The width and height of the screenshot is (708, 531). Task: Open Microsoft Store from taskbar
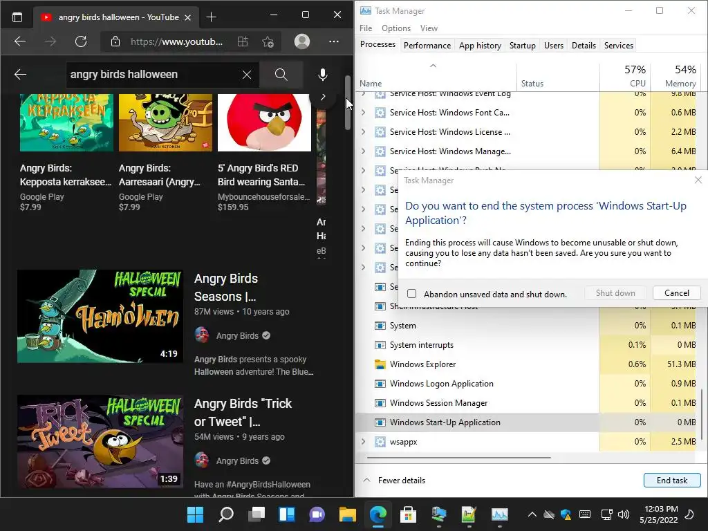[408, 514]
